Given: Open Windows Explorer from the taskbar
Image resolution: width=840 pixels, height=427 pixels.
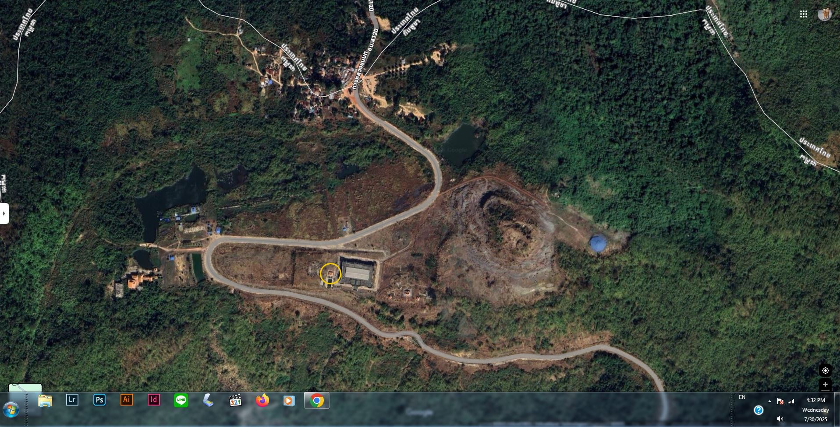Looking at the screenshot, I should 45,400.
